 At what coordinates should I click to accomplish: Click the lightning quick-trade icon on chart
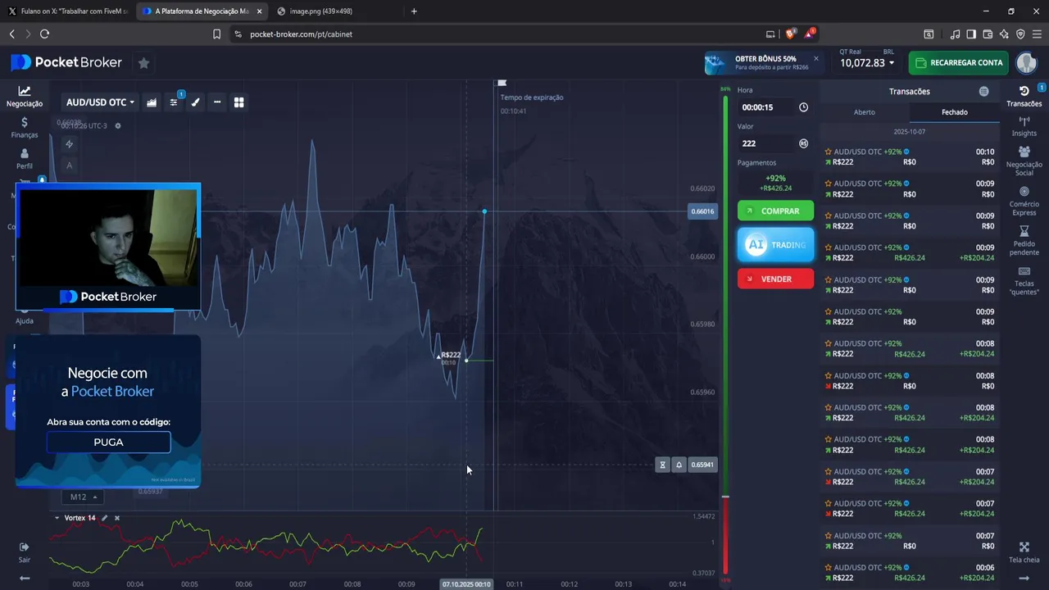pyautogui.click(x=70, y=144)
